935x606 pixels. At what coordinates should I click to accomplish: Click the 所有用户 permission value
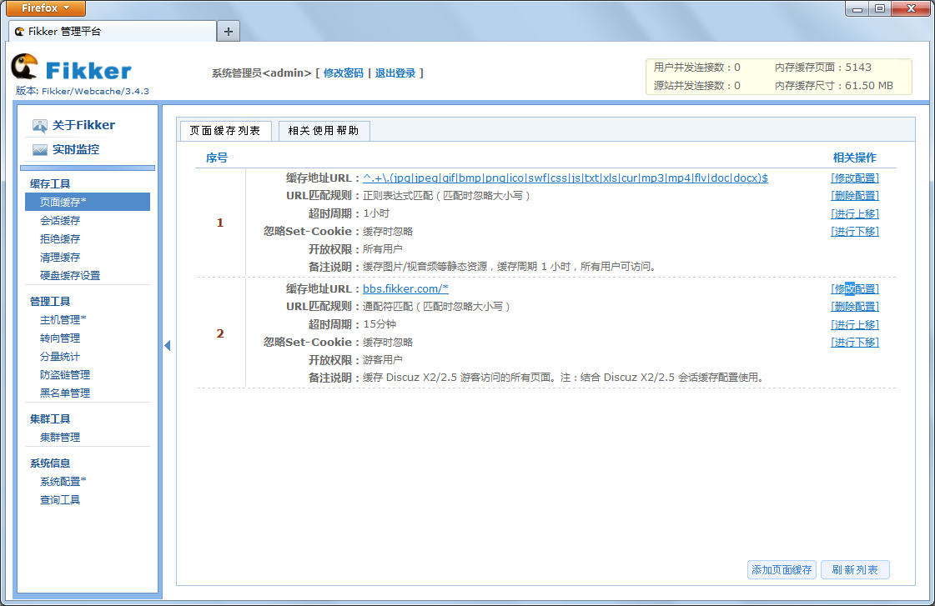pos(383,249)
